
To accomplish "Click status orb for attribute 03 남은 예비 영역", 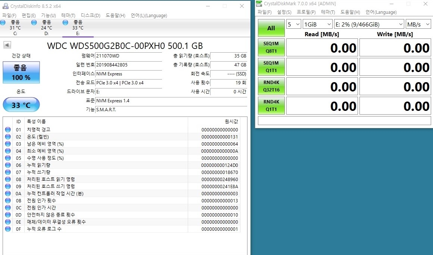I will (x=8, y=144).
